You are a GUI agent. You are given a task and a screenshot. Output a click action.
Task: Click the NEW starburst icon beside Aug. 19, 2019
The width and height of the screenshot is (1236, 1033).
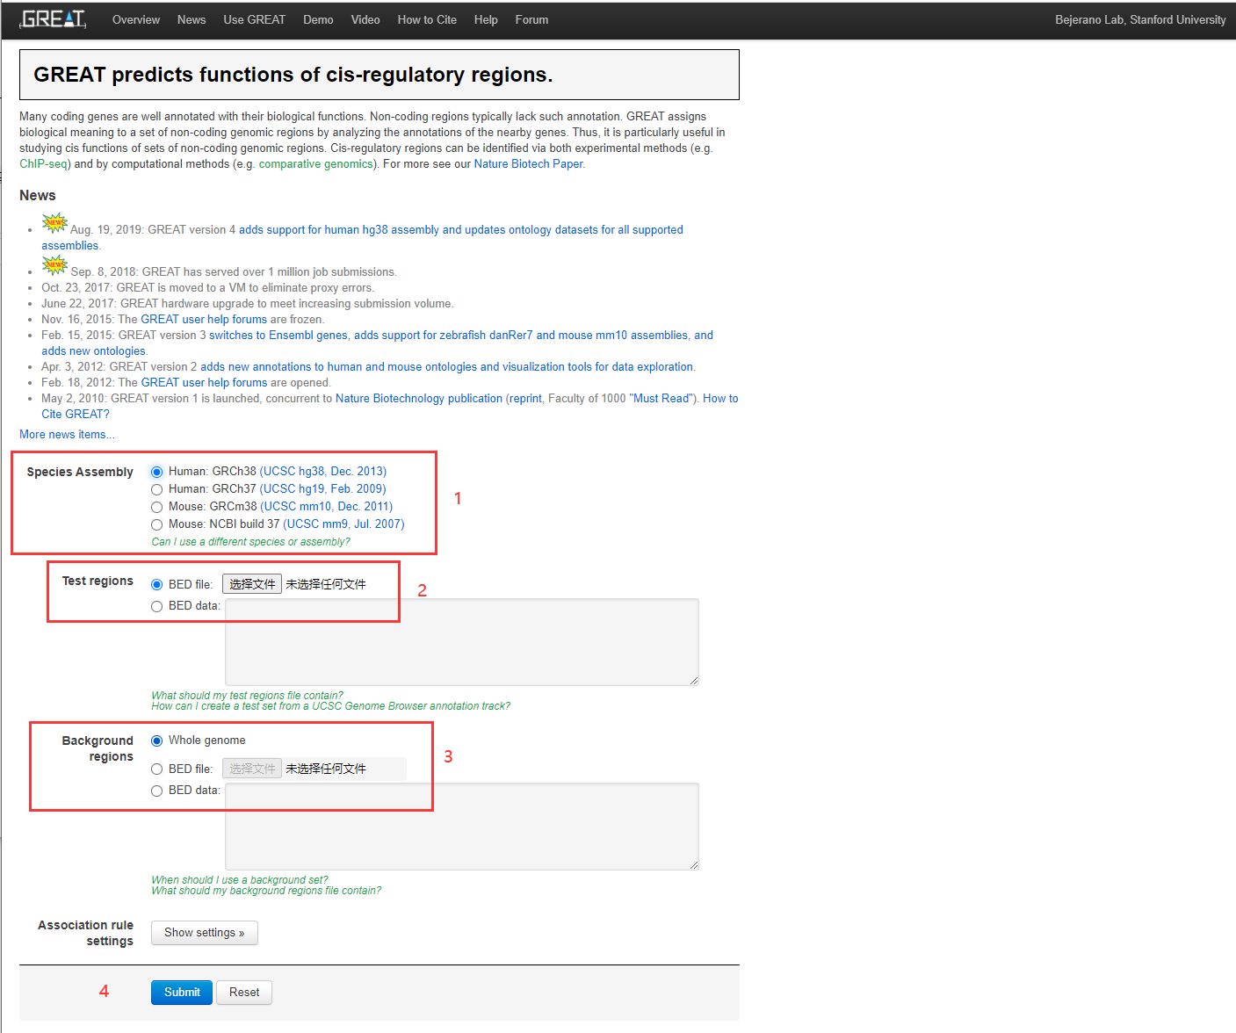click(x=55, y=223)
